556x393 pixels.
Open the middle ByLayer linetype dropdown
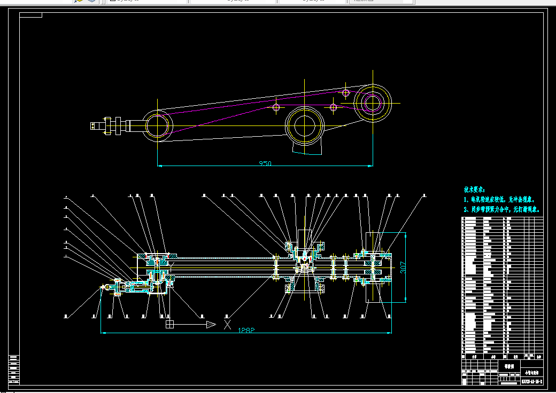point(233,2)
